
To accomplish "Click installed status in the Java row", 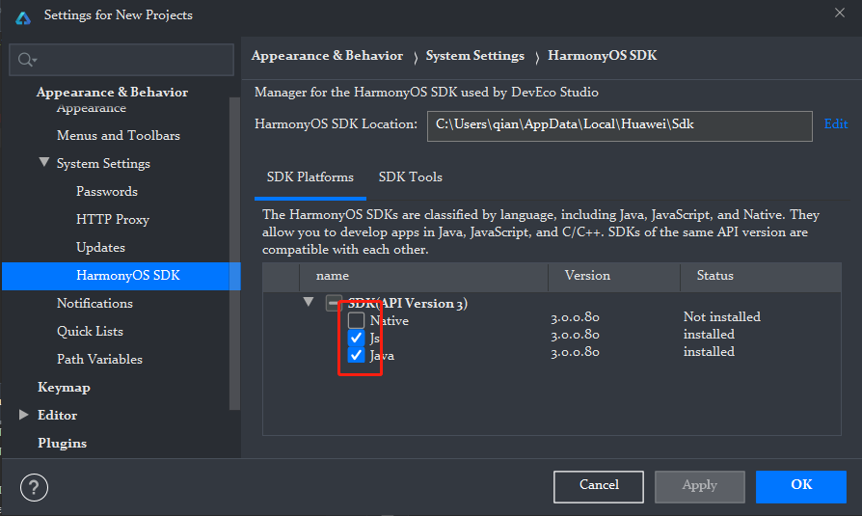I will pyautogui.click(x=709, y=351).
